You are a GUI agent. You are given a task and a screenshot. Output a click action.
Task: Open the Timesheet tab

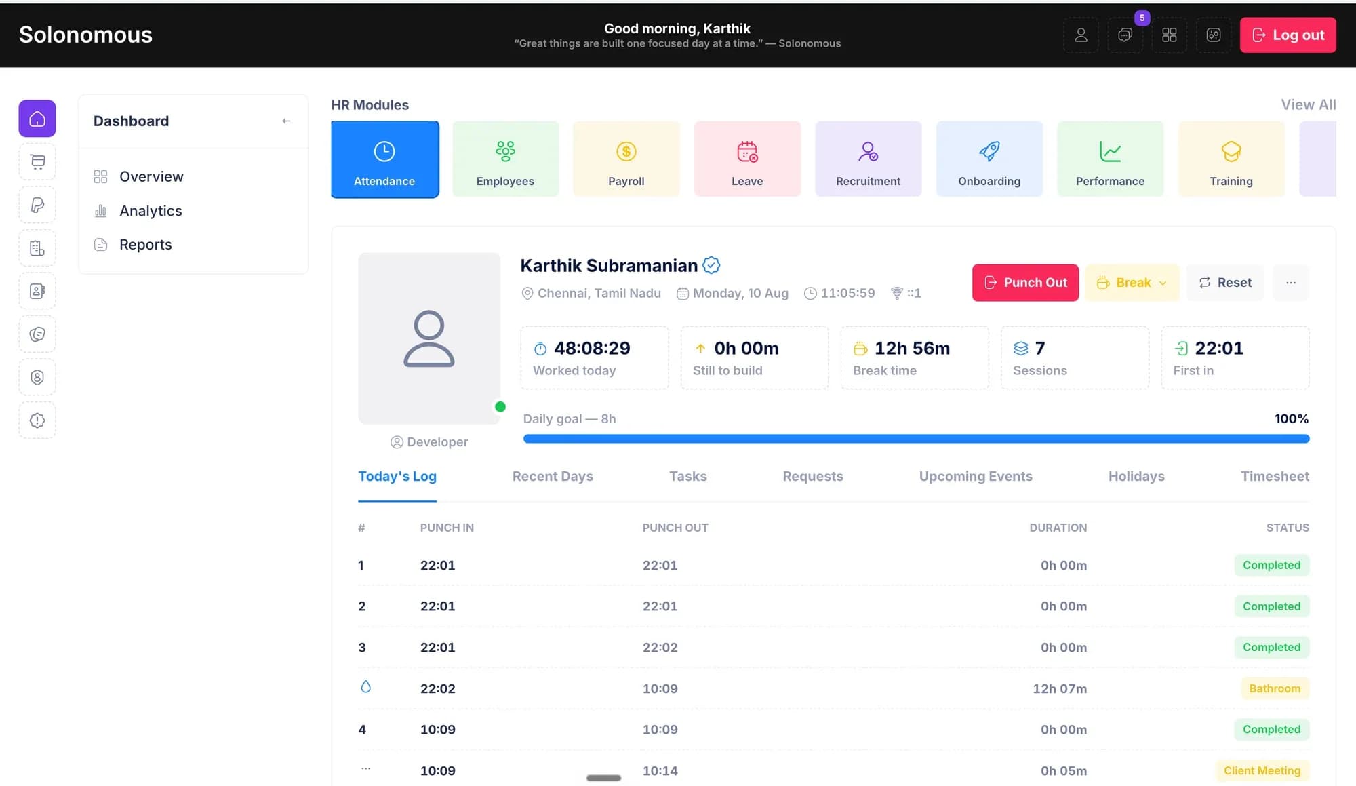coord(1275,476)
